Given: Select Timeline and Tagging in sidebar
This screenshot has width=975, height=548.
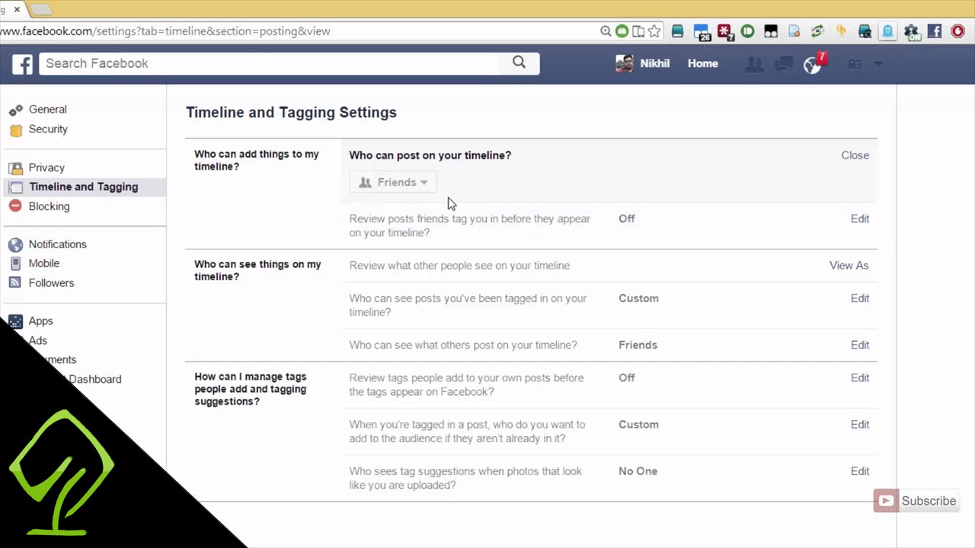Looking at the screenshot, I should click(x=83, y=186).
